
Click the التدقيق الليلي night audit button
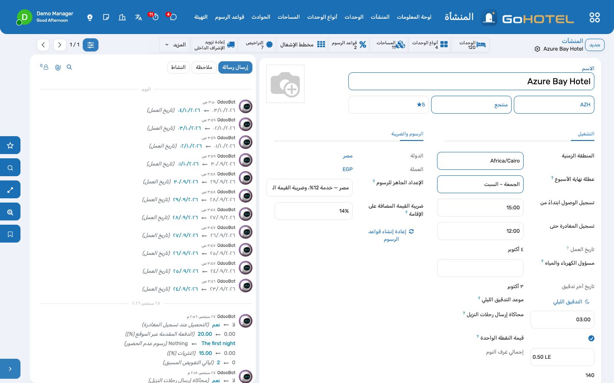point(571,302)
